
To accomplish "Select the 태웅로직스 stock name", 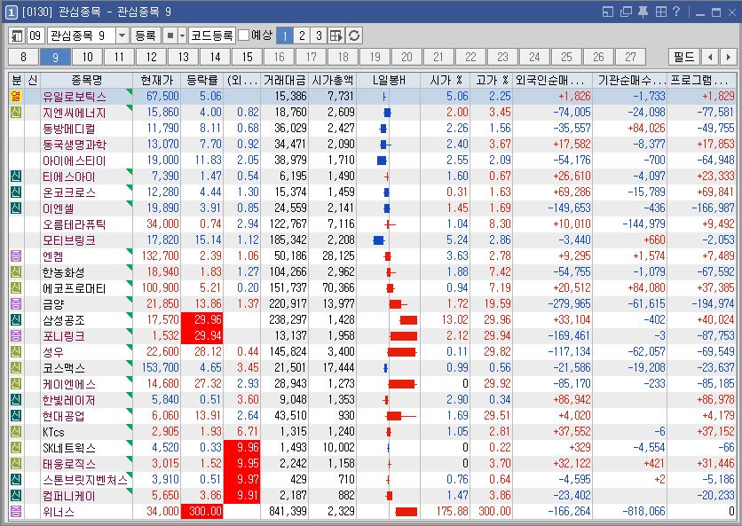I will [69, 464].
